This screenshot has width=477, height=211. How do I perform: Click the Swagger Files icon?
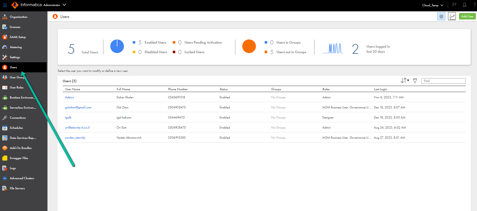5,158
